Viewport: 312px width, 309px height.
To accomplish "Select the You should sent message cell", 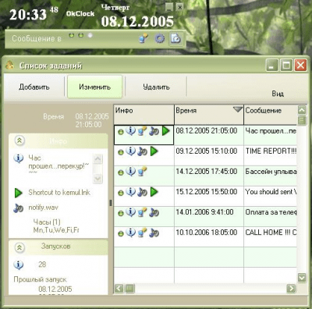I will point(271,196).
